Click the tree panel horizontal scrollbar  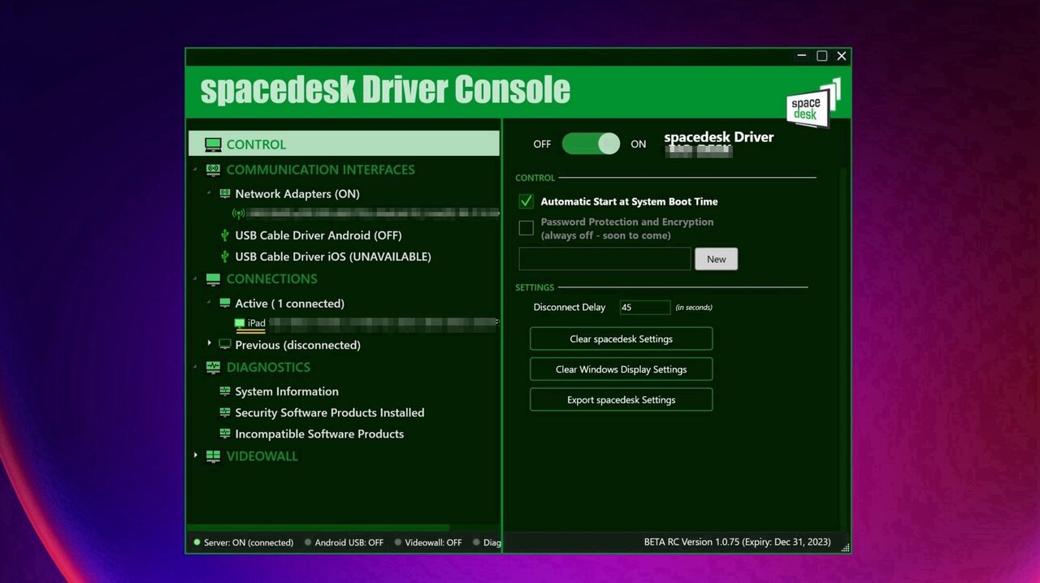[x=318, y=528]
